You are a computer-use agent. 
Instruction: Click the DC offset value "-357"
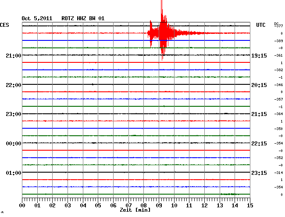point(278,99)
